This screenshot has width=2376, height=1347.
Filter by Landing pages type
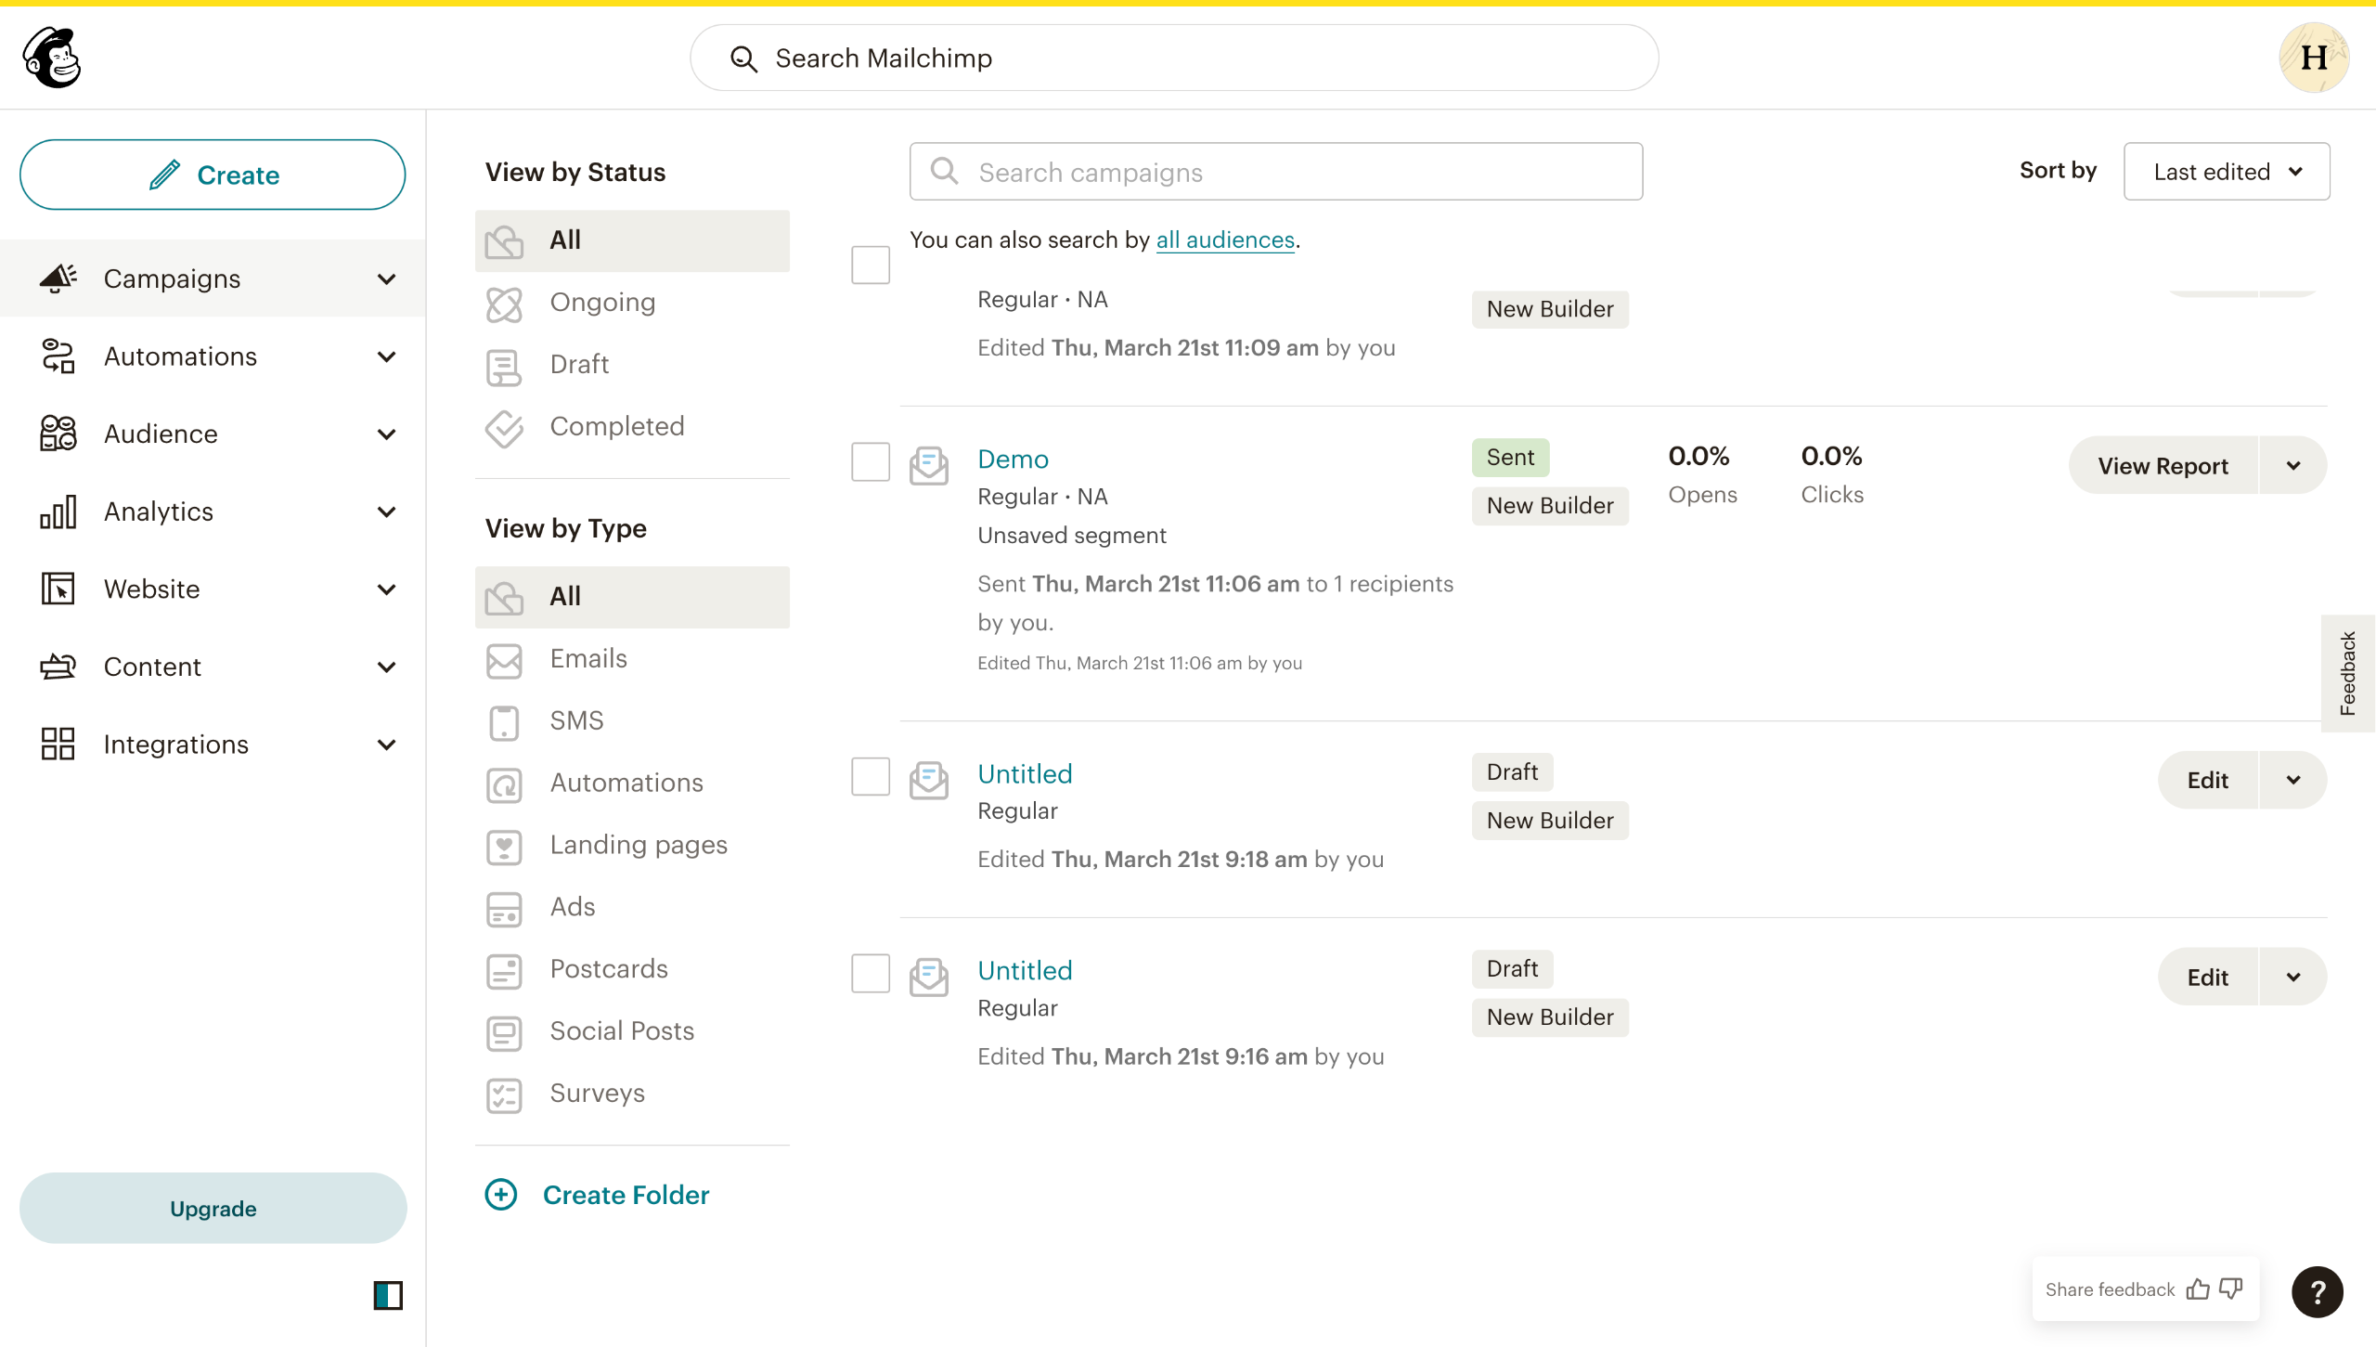[632, 846]
